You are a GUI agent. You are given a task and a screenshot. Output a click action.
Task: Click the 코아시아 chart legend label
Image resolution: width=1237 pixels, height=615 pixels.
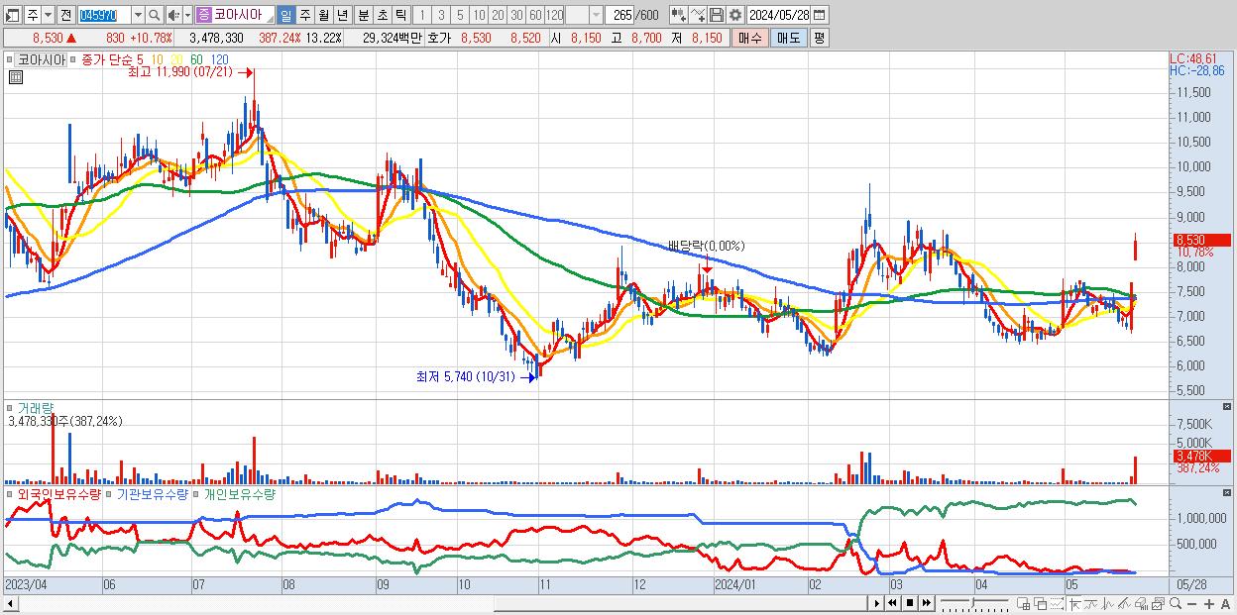click(x=43, y=59)
